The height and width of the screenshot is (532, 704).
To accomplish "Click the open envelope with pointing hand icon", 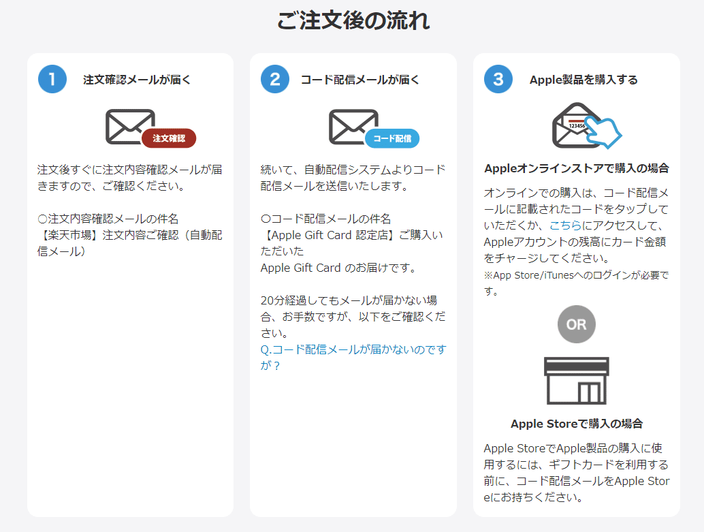I will 586,126.
